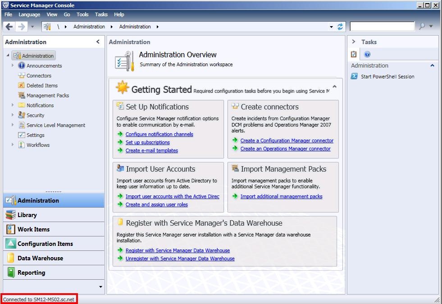The image size is (442, 304).
Task: Expand the Workflows tree node
Action: [13, 145]
